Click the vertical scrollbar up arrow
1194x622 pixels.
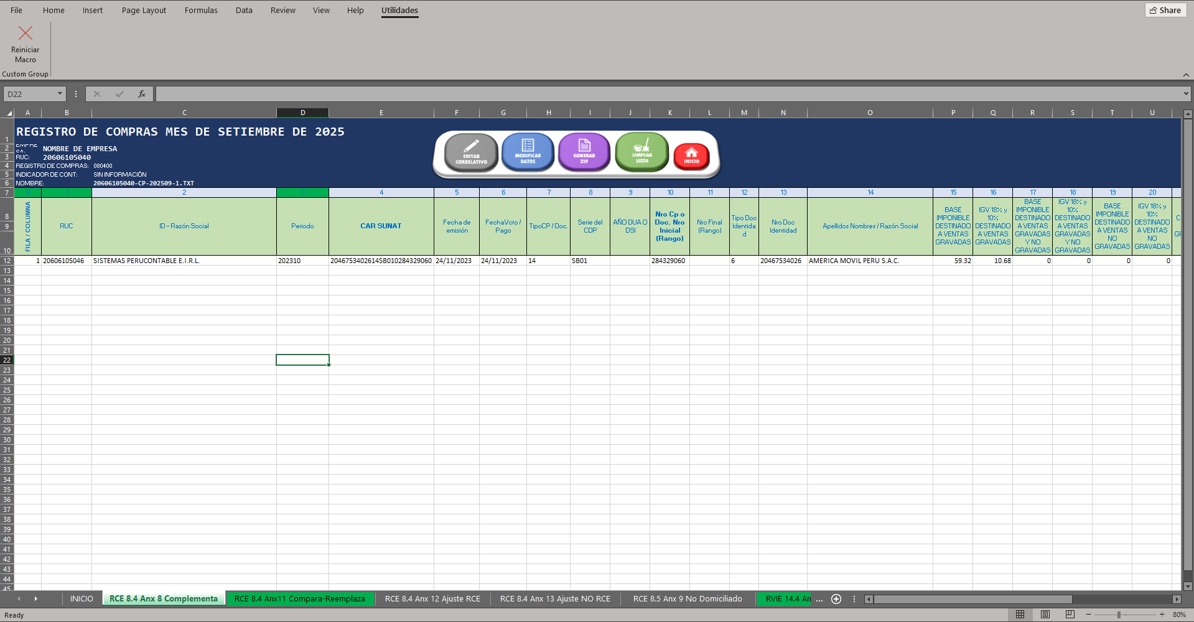(1188, 114)
